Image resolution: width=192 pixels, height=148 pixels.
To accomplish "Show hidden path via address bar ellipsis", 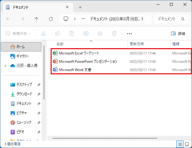I will [83, 19].
